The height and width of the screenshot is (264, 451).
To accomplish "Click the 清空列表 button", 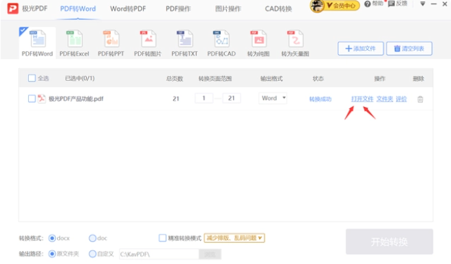I will [x=409, y=49].
